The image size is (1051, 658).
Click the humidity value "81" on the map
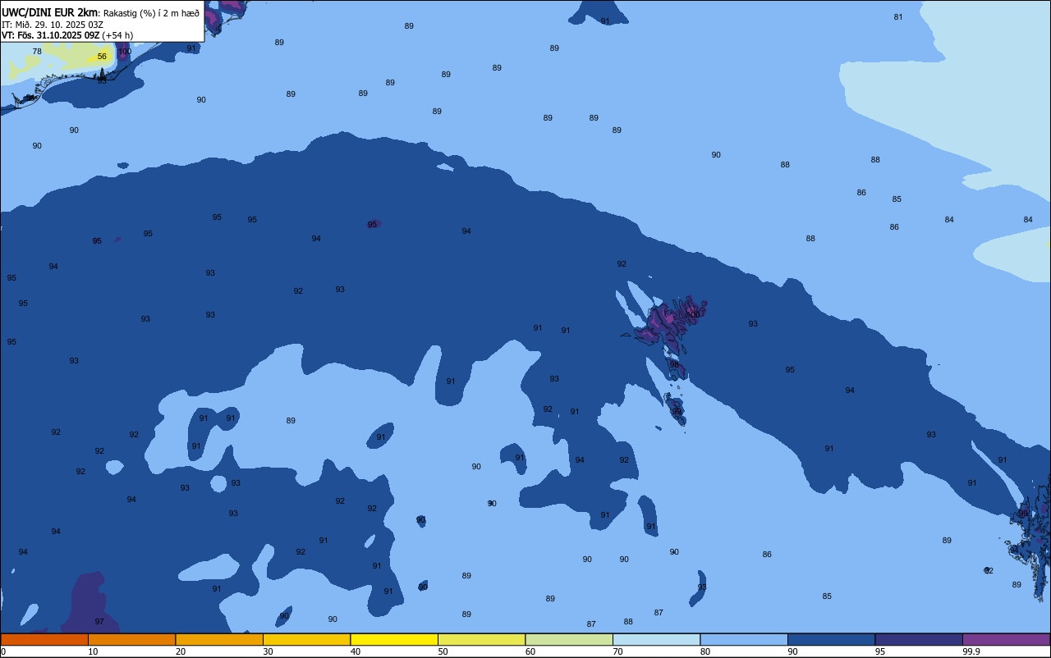pos(898,17)
